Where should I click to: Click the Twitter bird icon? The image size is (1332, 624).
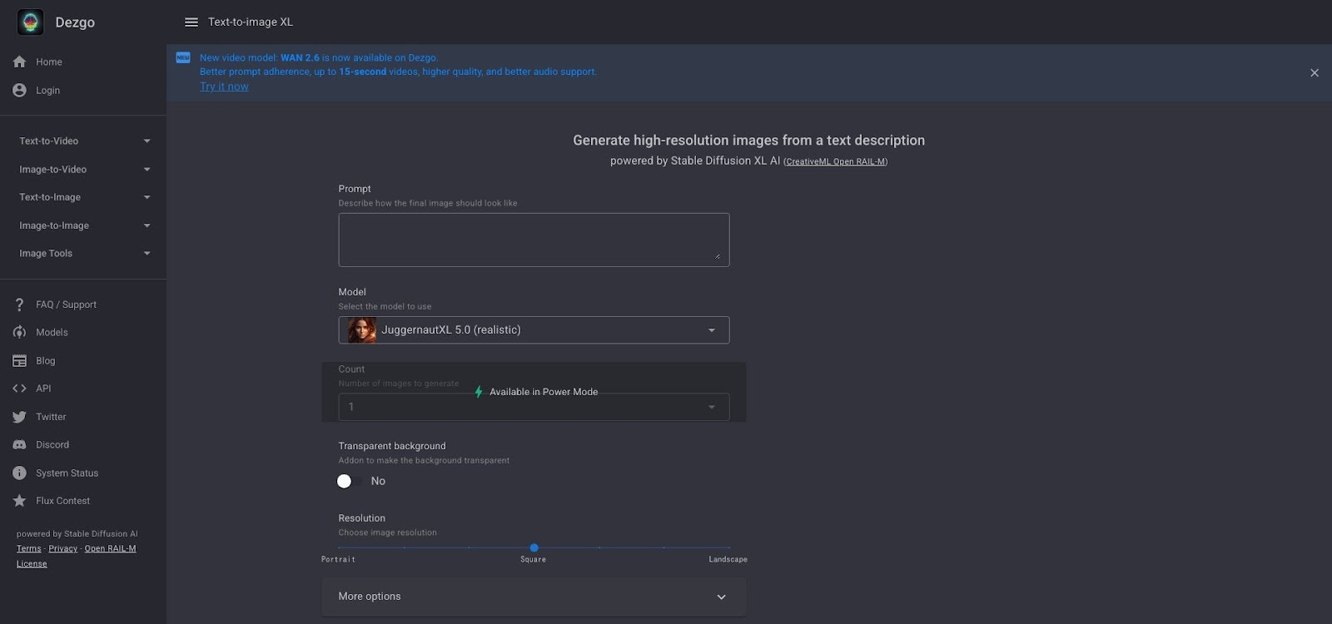(x=19, y=417)
